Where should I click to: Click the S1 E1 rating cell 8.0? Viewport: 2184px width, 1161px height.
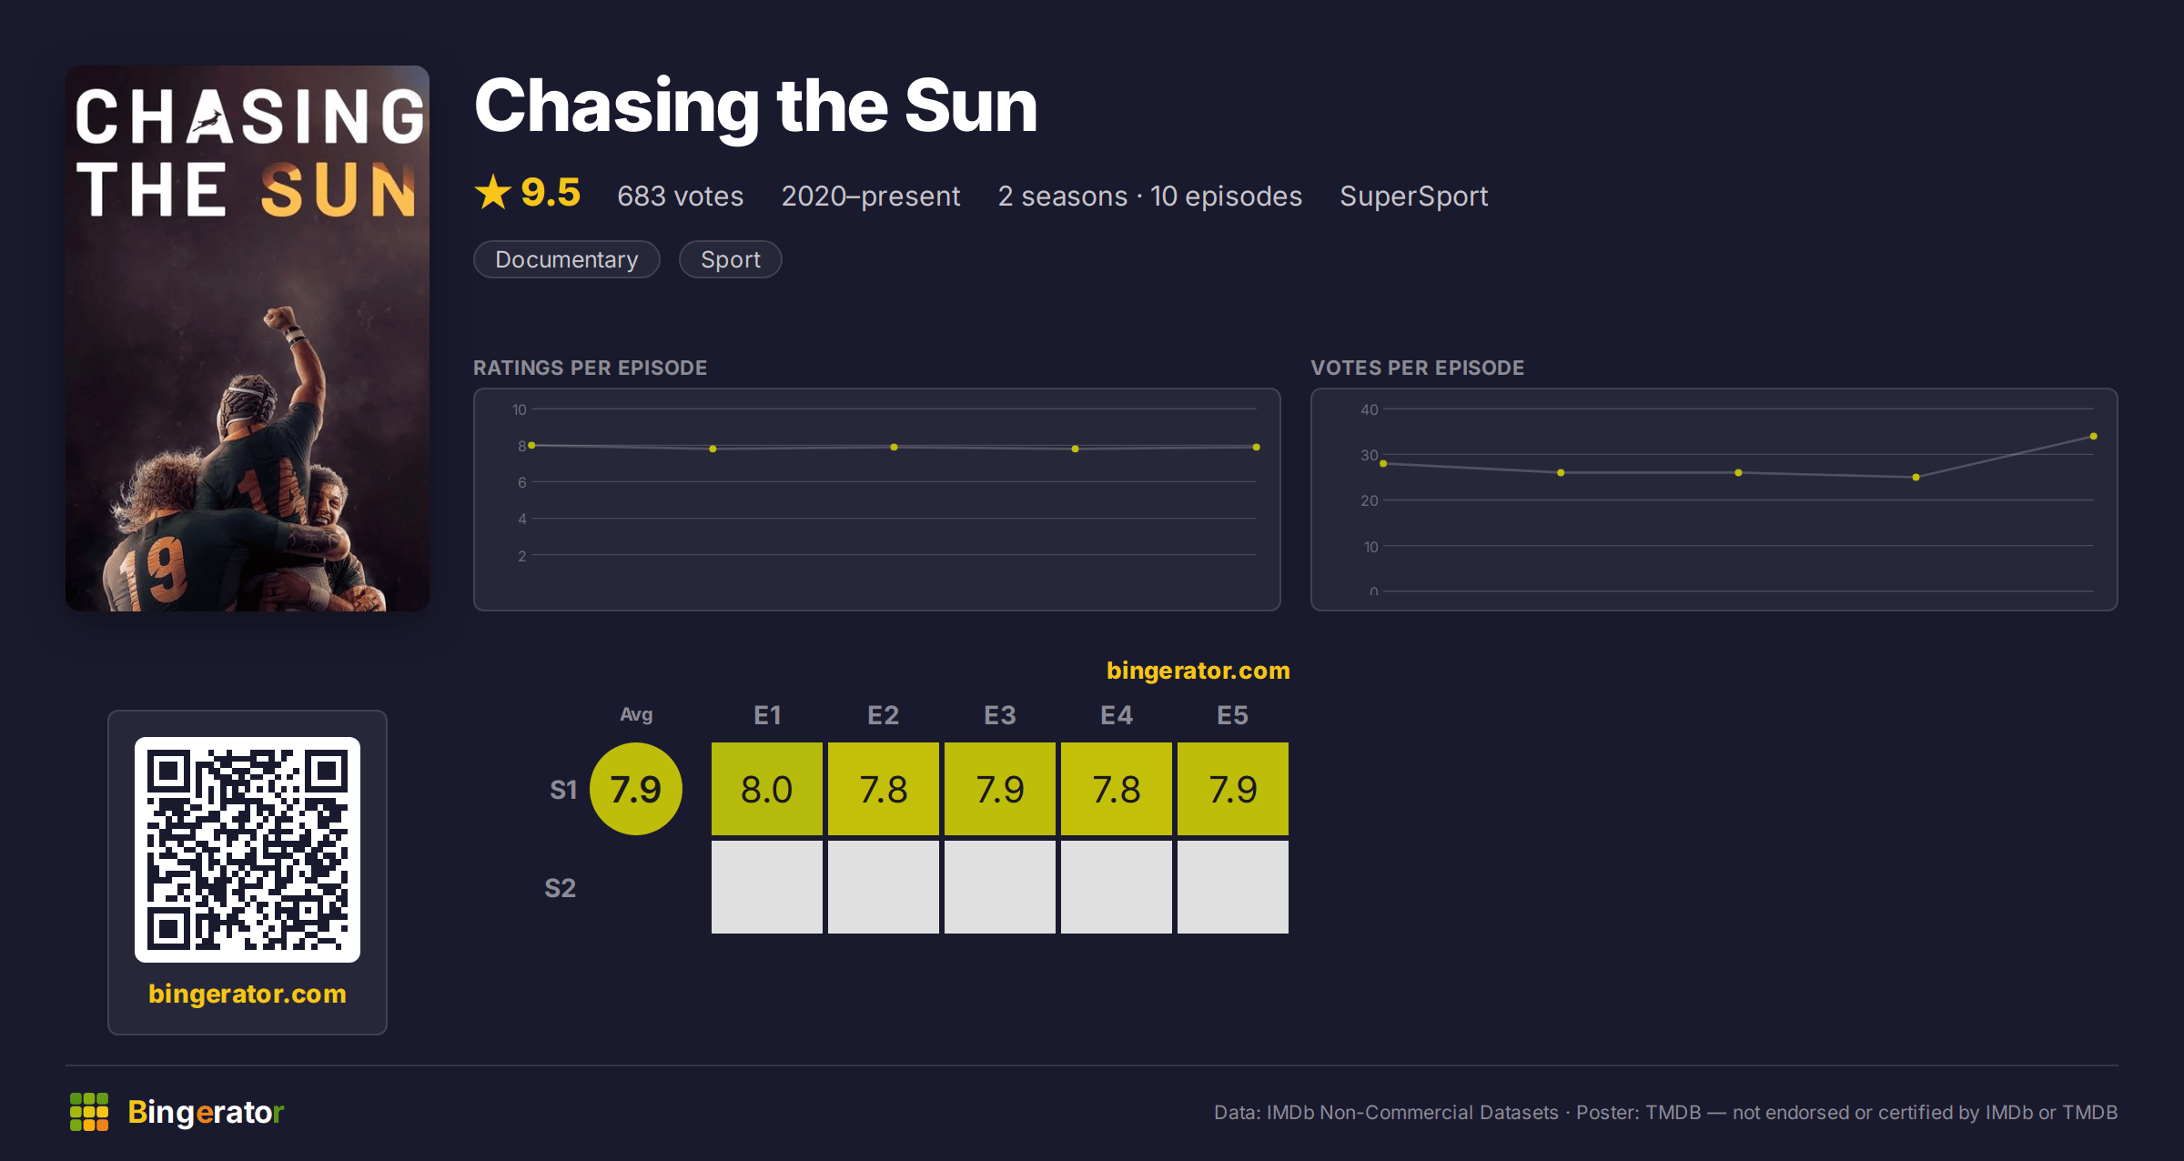pyautogui.click(x=767, y=789)
